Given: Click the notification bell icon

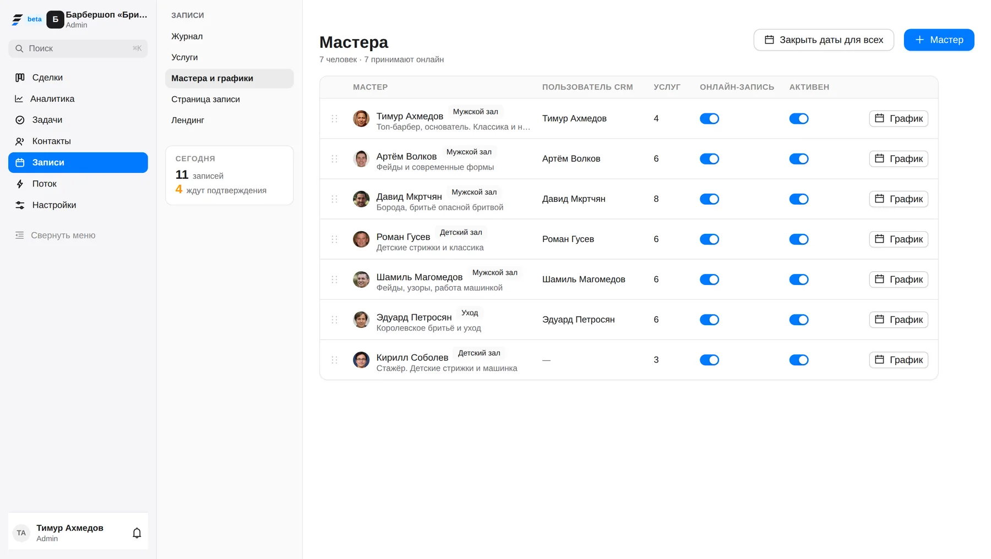Looking at the screenshot, I should 137,533.
